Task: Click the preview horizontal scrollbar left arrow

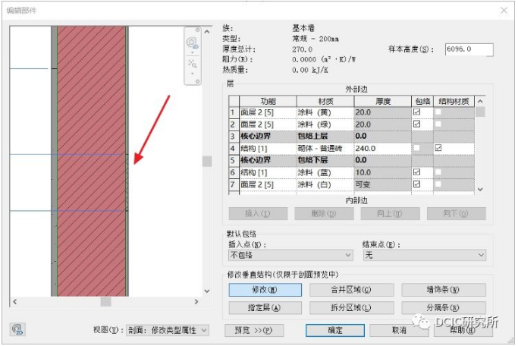Action: tap(15, 302)
